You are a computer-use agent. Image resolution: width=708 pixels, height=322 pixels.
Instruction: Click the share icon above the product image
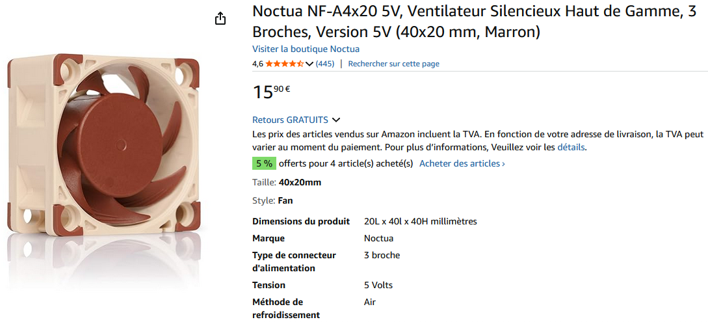tap(220, 18)
